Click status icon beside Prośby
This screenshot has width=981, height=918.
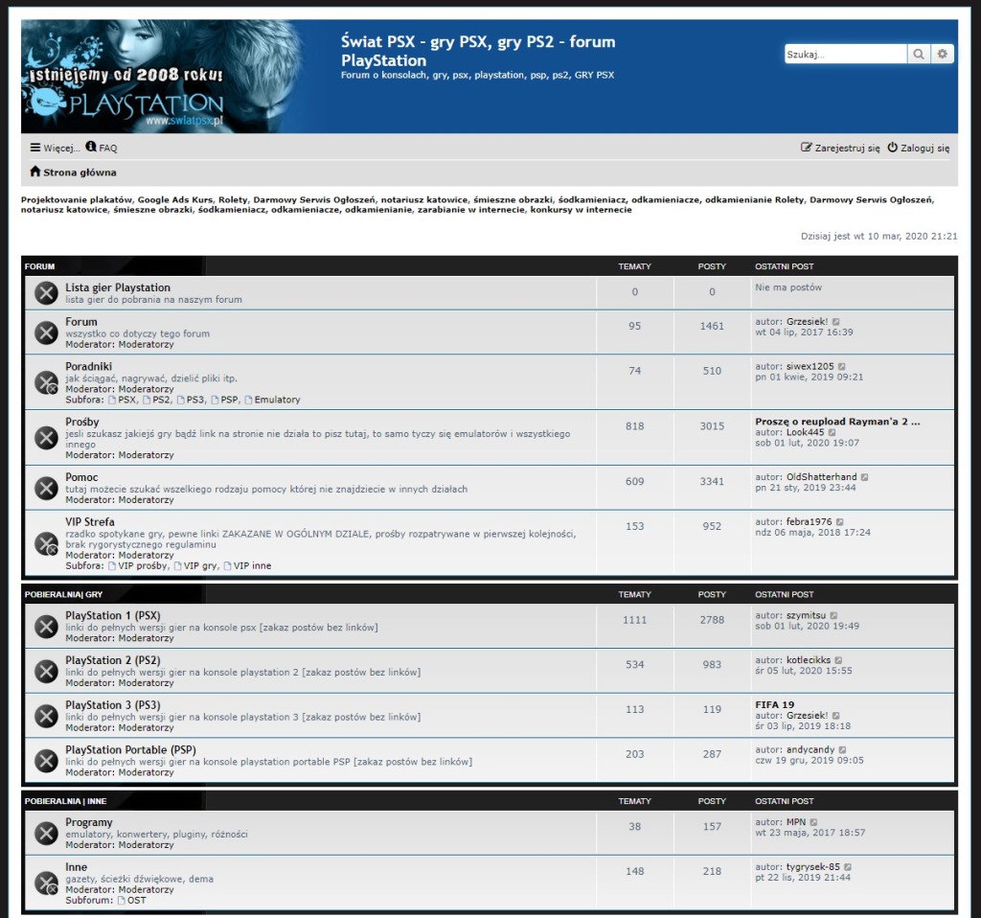click(x=46, y=437)
